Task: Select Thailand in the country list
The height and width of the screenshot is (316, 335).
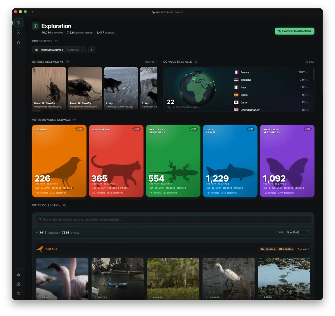Action: point(272,80)
